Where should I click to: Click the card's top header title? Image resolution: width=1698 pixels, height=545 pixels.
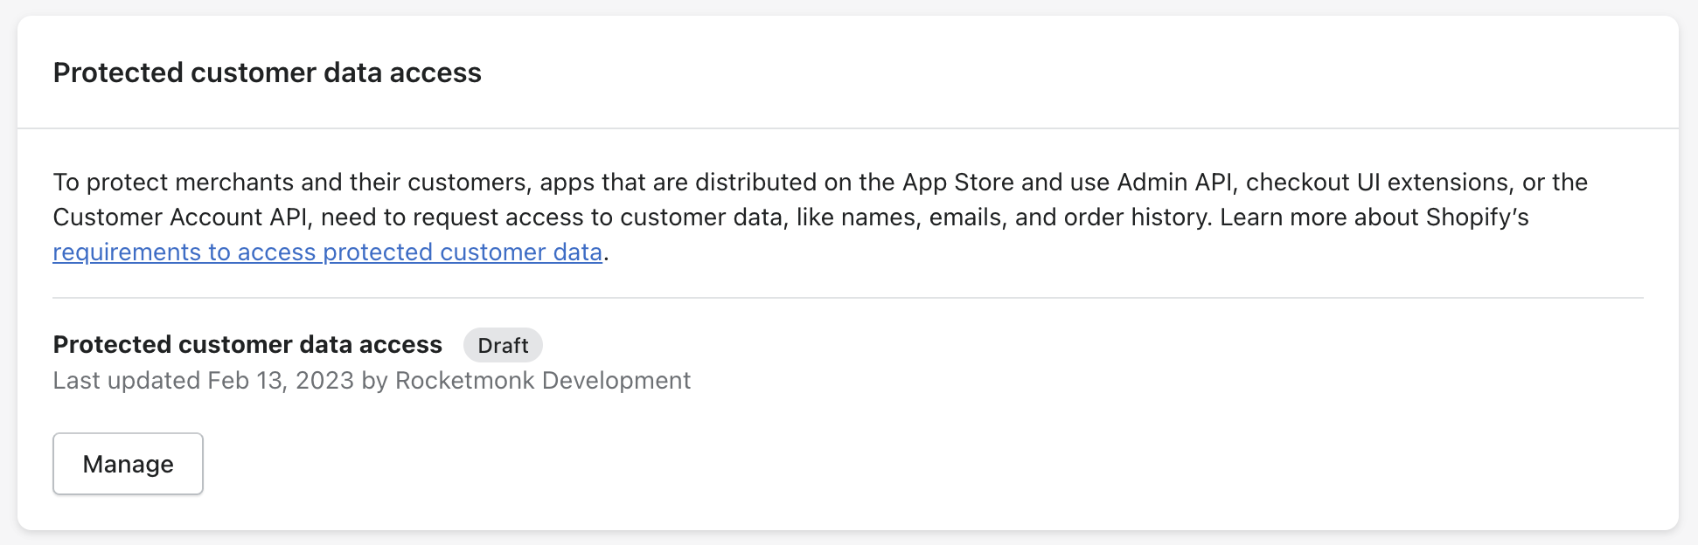click(x=267, y=72)
